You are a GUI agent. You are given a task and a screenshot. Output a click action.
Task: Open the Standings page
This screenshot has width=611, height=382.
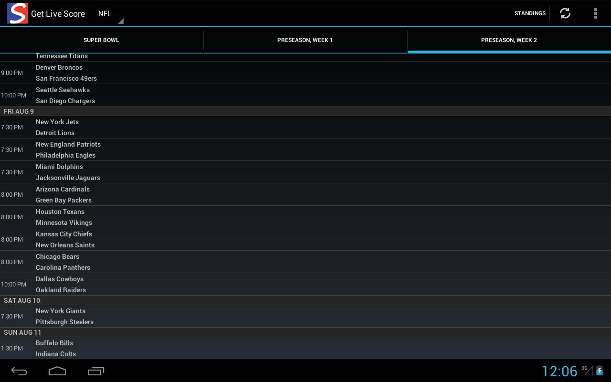point(530,13)
